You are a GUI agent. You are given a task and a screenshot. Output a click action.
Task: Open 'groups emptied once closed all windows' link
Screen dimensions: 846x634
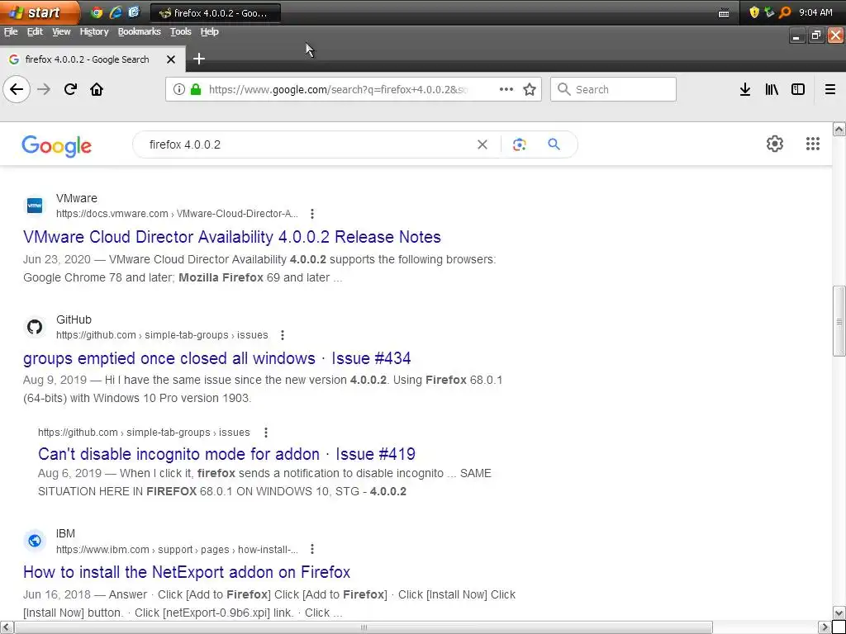click(217, 358)
